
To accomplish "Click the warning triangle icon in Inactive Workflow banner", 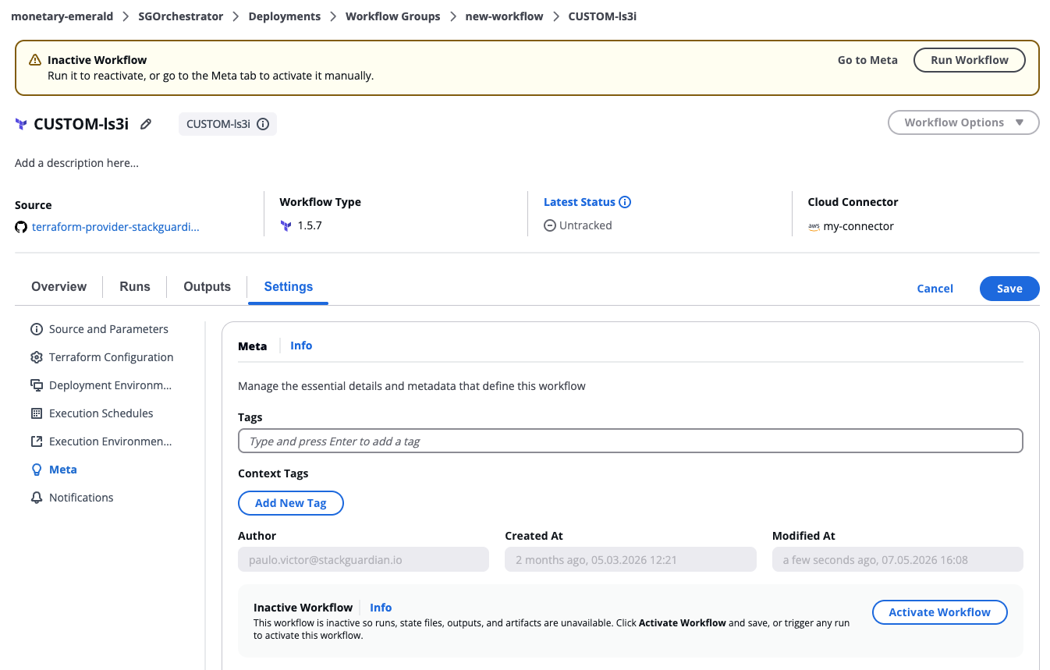I will 35,60.
